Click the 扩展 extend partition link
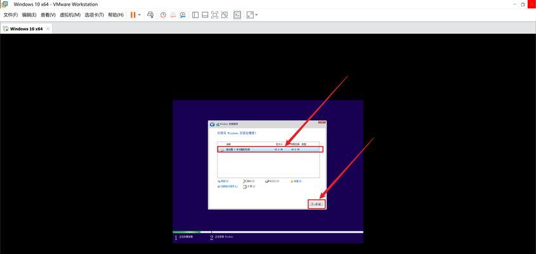536x254 pixels. tap(249, 187)
